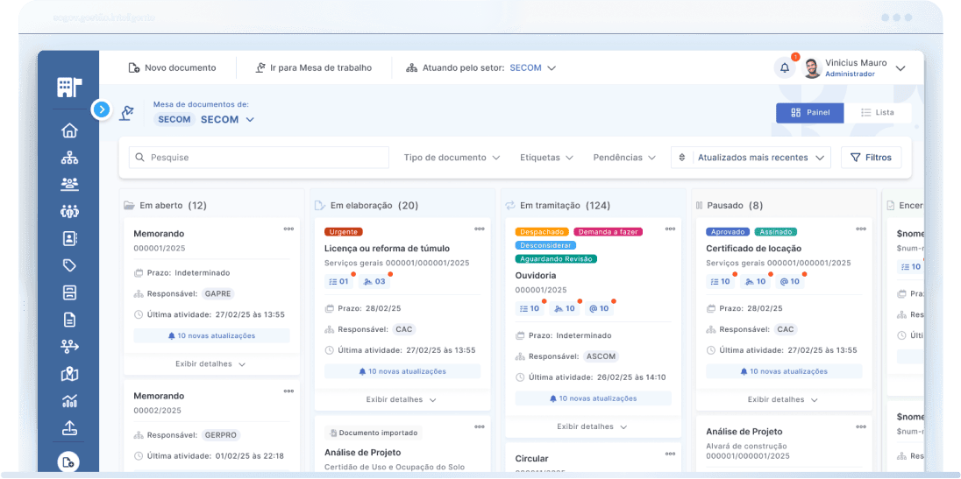Open the Atuando pelo setor SECOM dropdown
The image size is (961, 479).
[481, 68]
